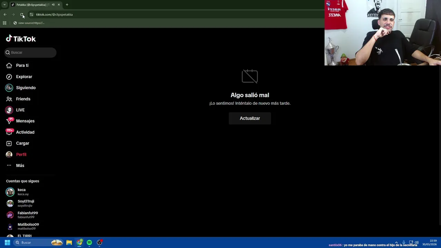
Task: Click the Actividad icon with 99+ badge
Action: (9, 132)
